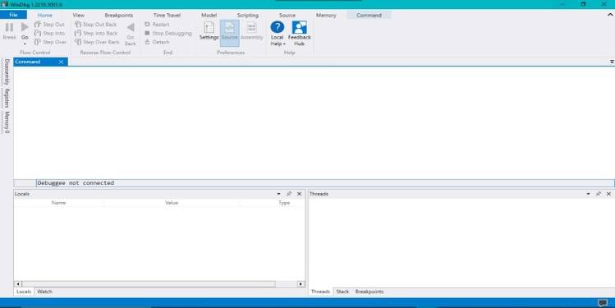This screenshot has height=308, width=615.
Task: Click the command input field
Action: 325,183
